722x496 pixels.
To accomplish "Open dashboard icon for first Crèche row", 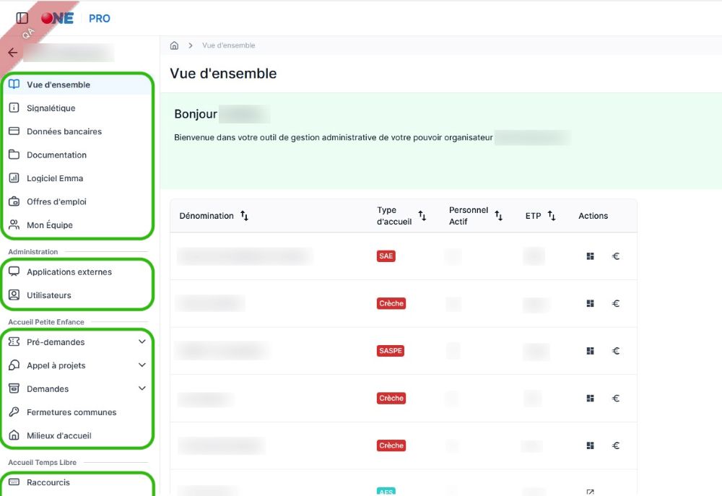I will click(x=590, y=304).
